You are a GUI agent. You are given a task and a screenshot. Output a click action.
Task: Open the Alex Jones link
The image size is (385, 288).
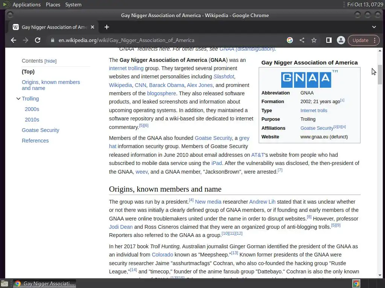[x=200, y=85]
